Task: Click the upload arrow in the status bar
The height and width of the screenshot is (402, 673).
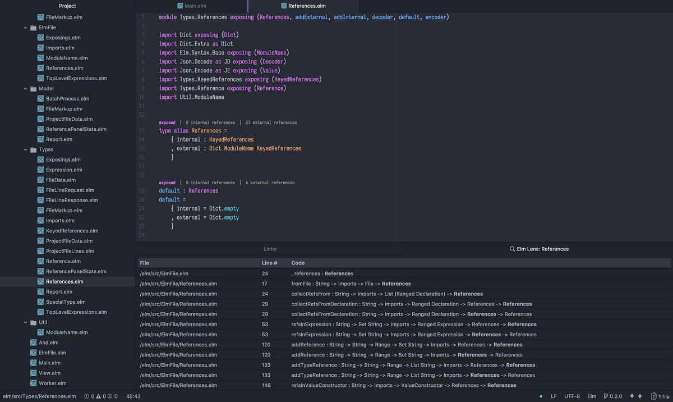Action: pyautogui.click(x=640, y=396)
